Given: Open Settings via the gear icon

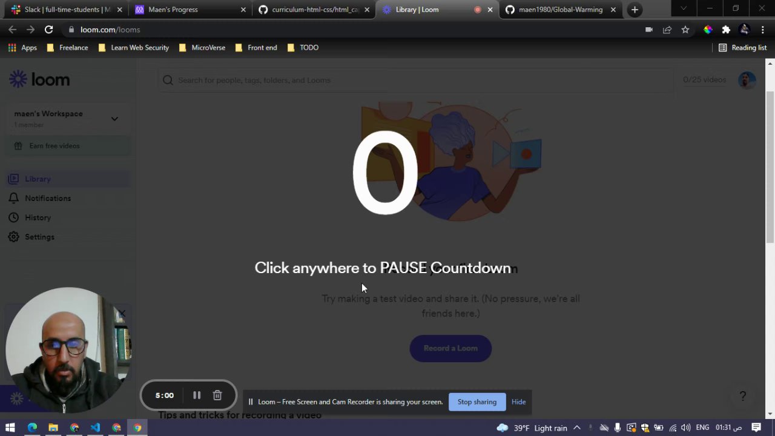Looking at the screenshot, I should tap(13, 237).
